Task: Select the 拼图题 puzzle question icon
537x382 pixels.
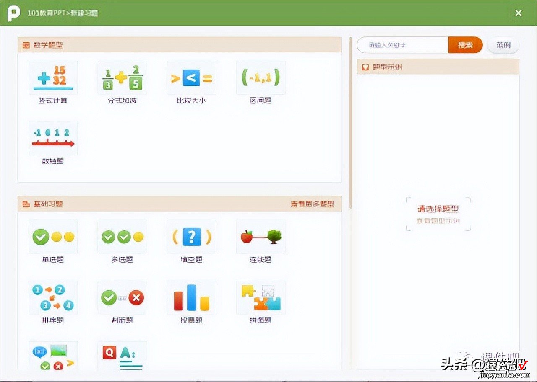Action: 261,298
